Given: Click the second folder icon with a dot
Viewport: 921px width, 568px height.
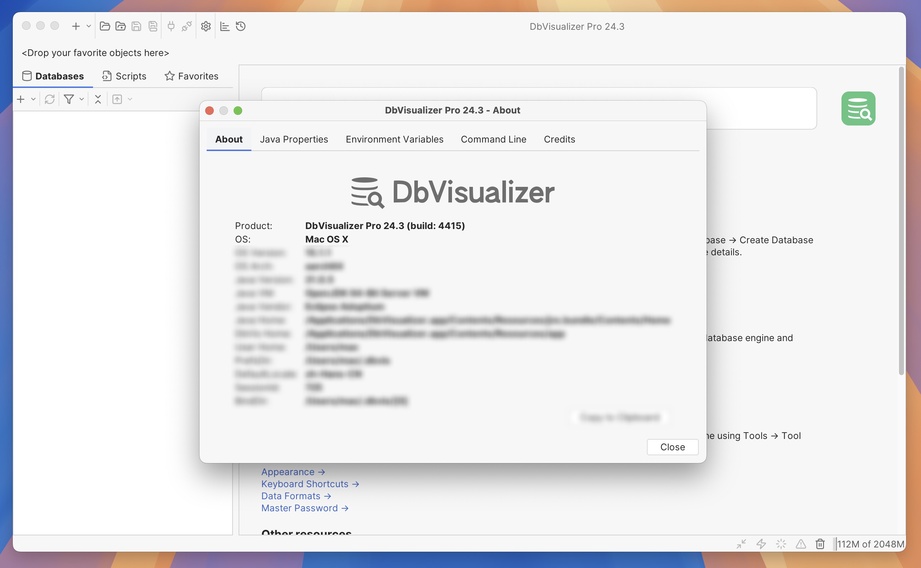Looking at the screenshot, I should (121, 26).
